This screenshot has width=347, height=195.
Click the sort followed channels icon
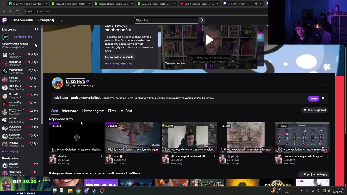tap(36, 45)
